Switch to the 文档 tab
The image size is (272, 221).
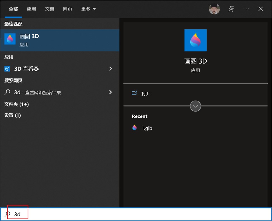click(x=49, y=9)
